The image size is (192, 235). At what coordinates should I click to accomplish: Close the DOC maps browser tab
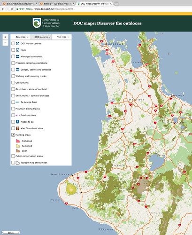111,4
